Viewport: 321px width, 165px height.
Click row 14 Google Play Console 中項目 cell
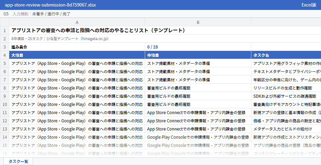click(198, 137)
